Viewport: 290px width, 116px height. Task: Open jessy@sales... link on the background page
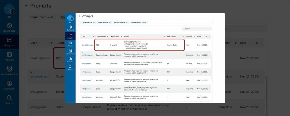tap(39, 92)
